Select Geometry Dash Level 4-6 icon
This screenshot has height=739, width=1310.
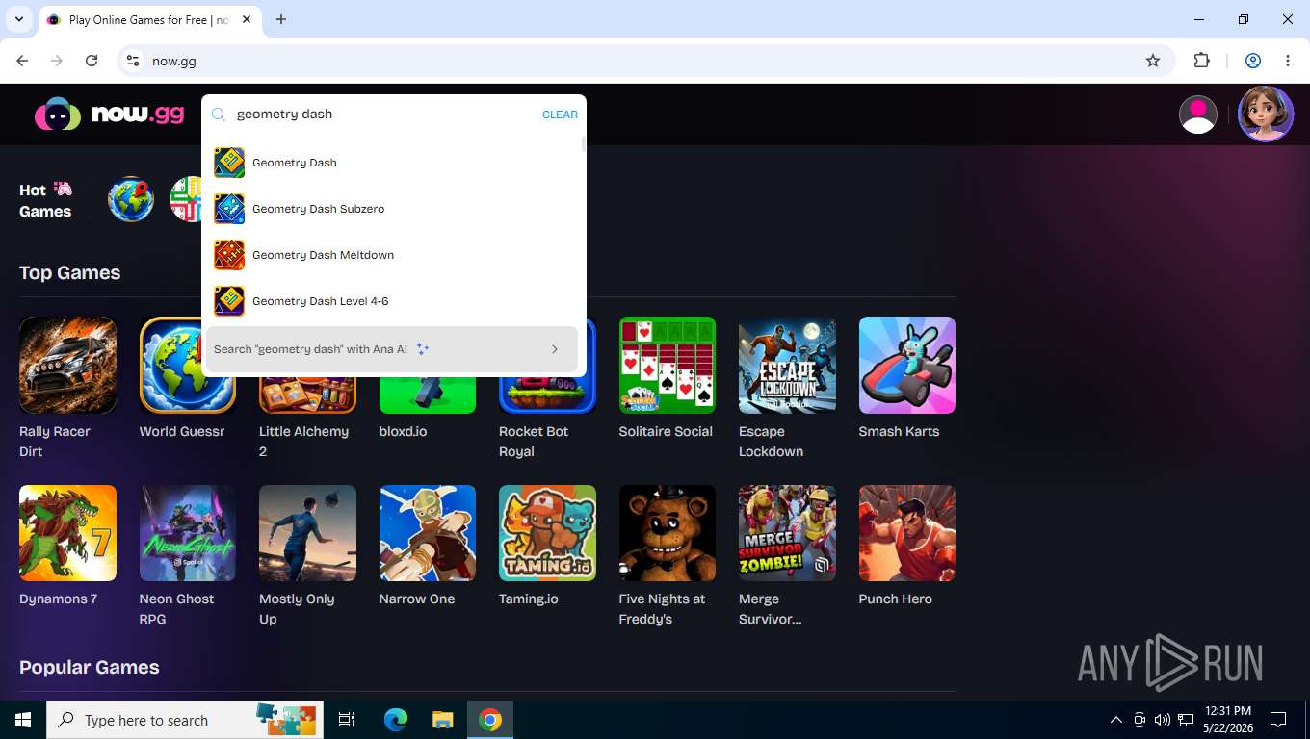[x=229, y=301]
